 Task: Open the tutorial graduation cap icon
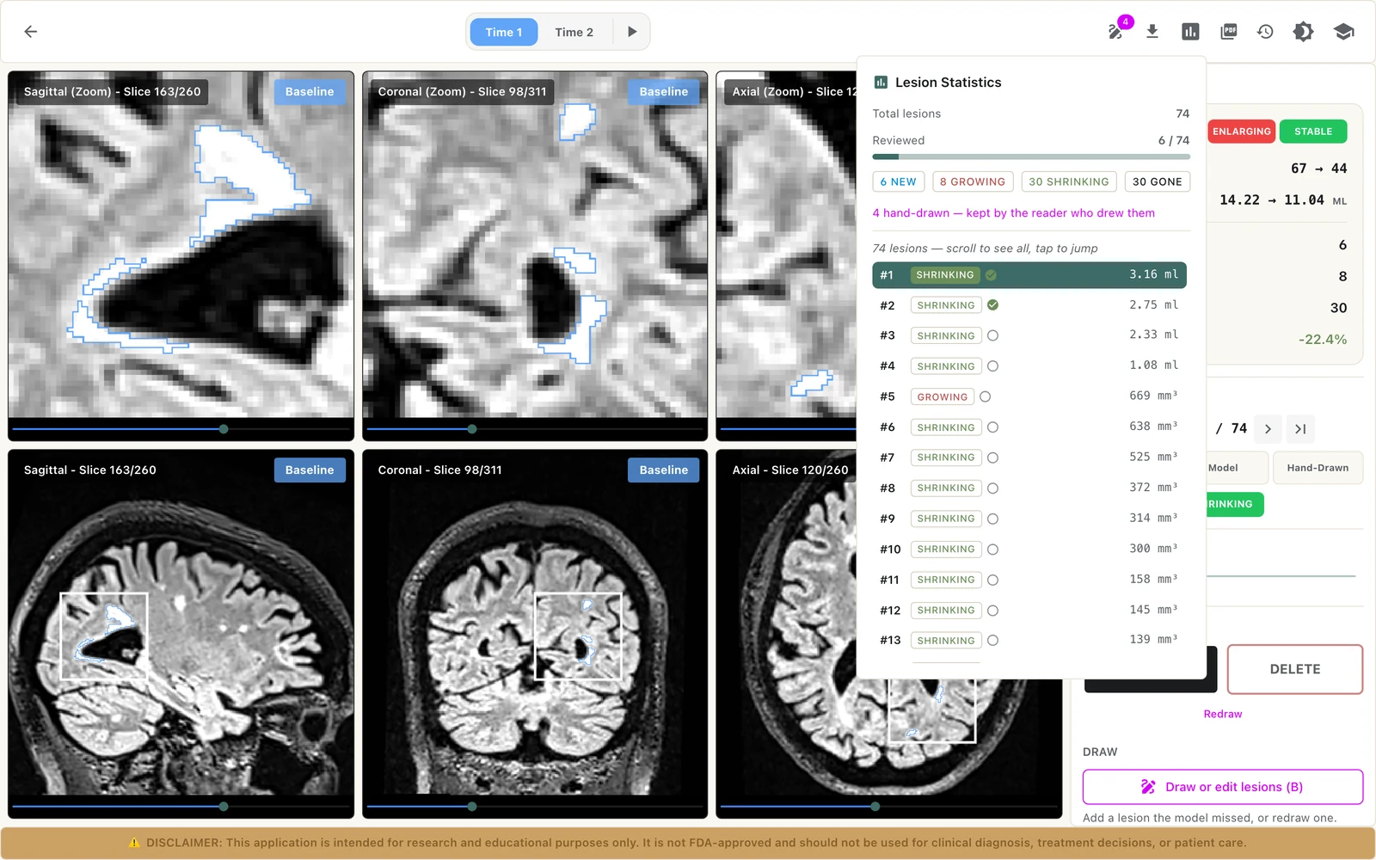pyautogui.click(x=1343, y=32)
